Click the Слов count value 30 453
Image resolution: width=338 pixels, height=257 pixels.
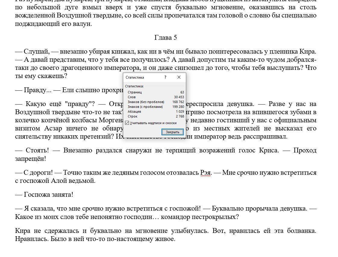point(179,97)
